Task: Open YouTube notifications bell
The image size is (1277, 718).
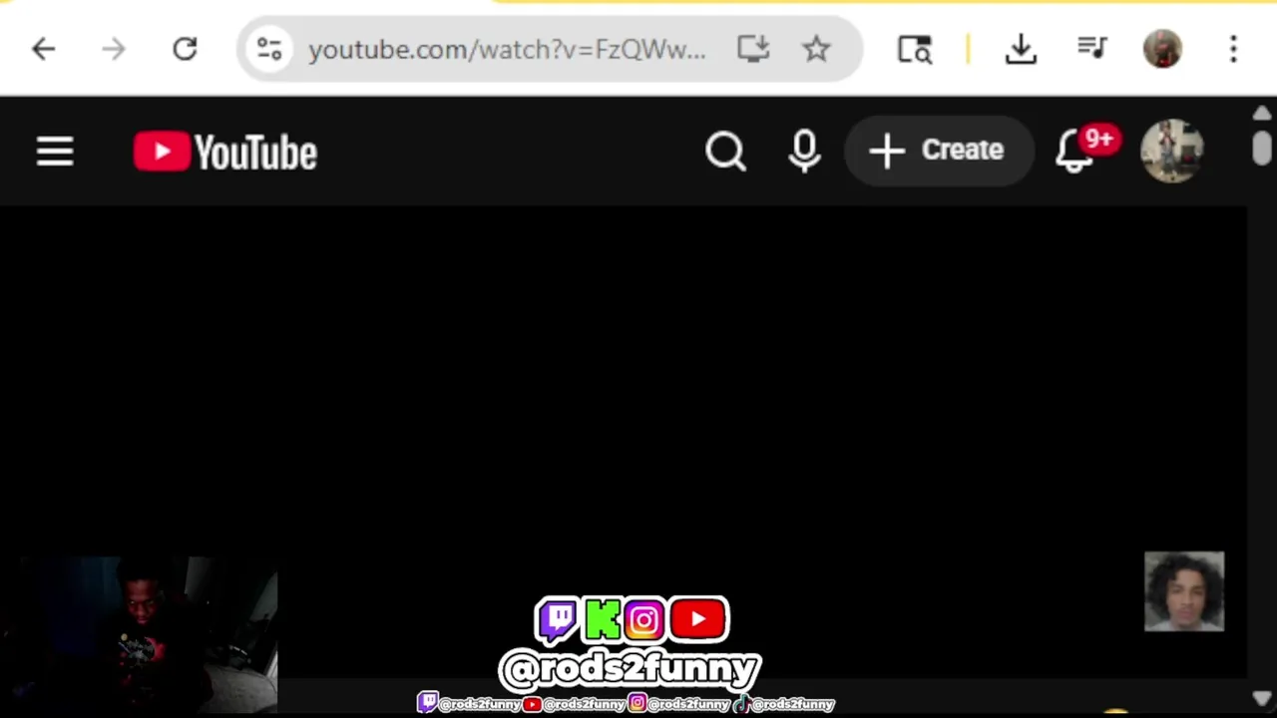Action: (1075, 153)
